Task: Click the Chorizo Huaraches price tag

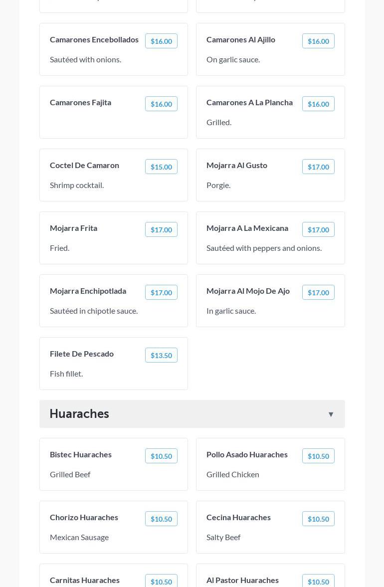Action: click(x=161, y=519)
